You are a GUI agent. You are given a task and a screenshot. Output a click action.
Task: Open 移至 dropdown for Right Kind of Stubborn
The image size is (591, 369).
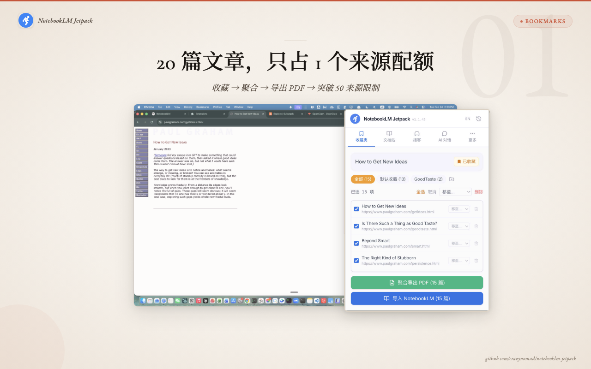[x=459, y=261]
